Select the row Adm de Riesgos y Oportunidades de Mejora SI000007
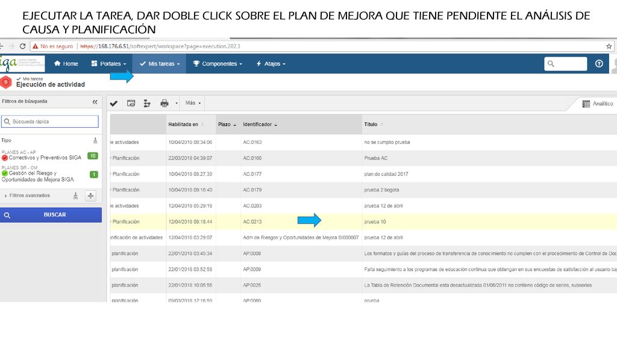Image resolution: width=617 pixels, height=347 pixels. [363, 237]
